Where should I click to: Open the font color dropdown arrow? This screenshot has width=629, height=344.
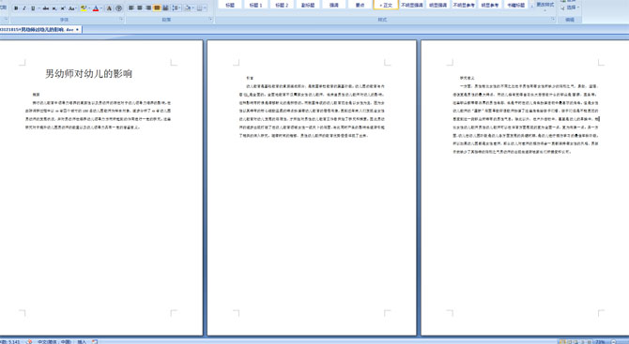(x=101, y=8)
